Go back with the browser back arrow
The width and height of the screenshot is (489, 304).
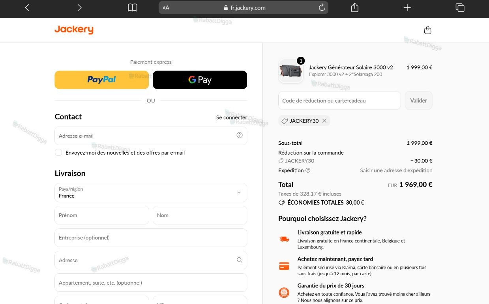pos(27,7)
